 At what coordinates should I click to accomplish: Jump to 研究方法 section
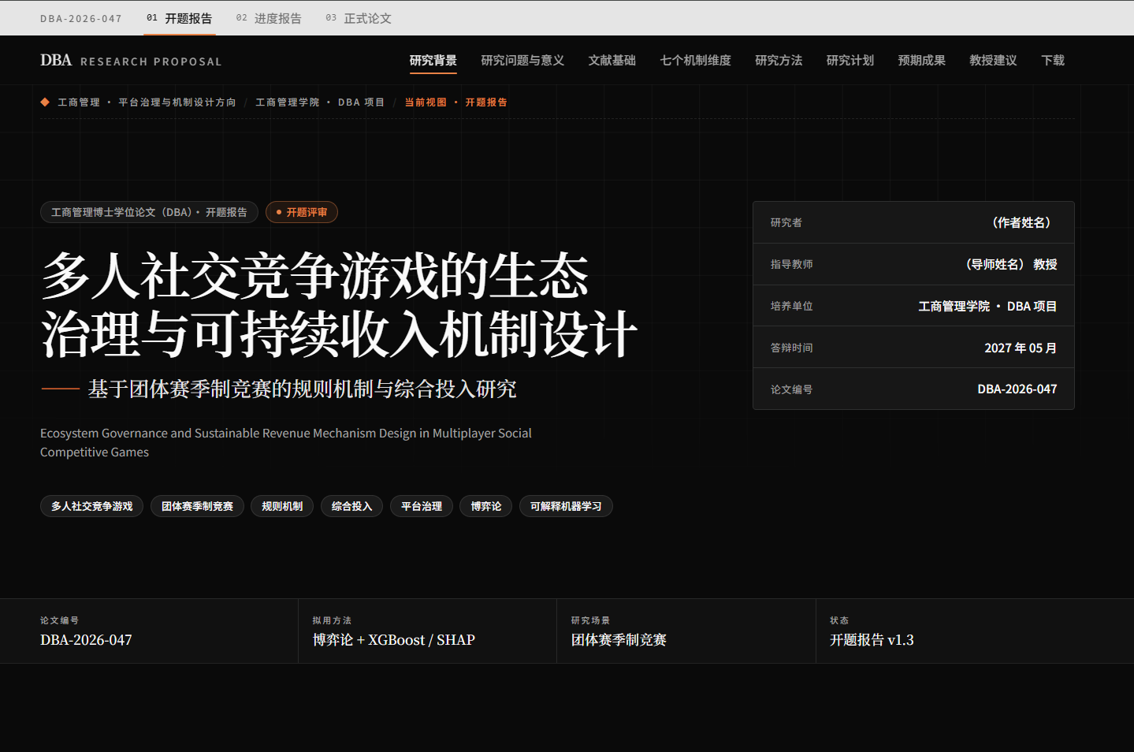click(x=779, y=61)
